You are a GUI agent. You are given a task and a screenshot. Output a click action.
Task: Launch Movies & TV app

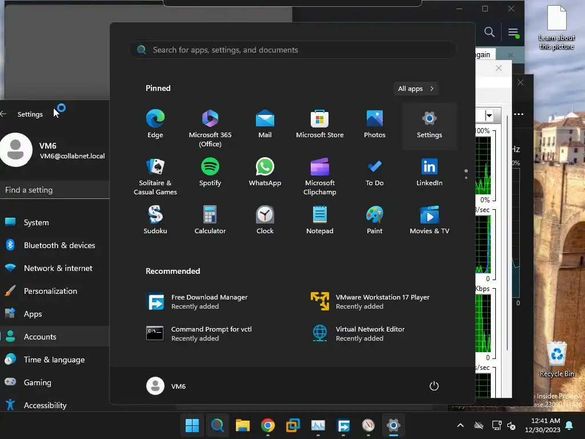pos(430,220)
